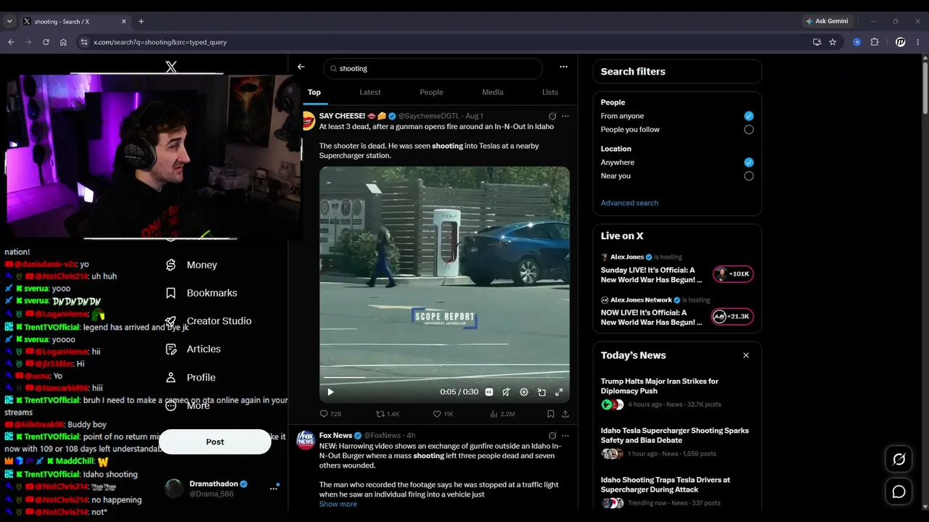Select the Near you location filter
Image resolution: width=929 pixels, height=522 pixels.
click(x=748, y=176)
